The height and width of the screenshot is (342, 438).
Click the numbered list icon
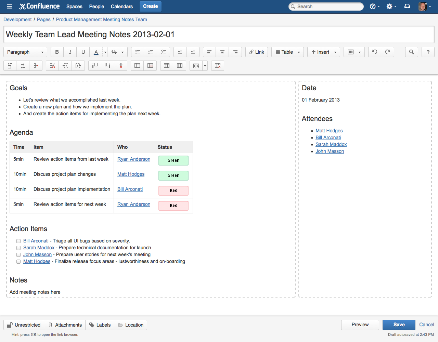point(151,52)
